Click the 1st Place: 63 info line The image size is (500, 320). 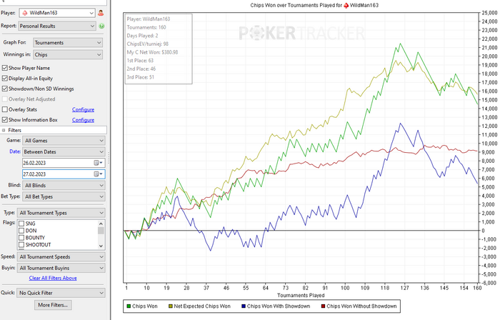pos(140,61)
